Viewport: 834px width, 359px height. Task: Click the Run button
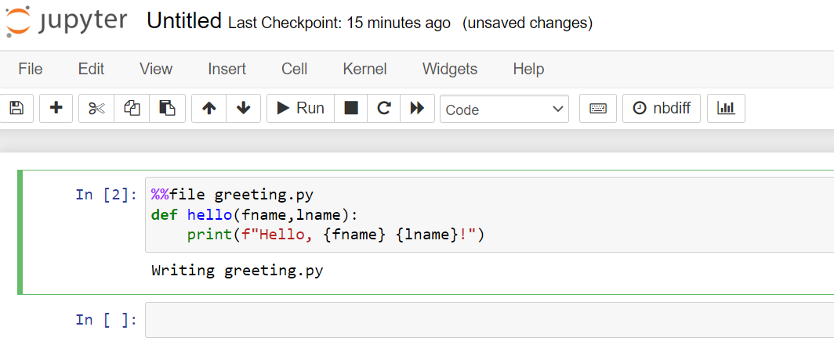pos(300,109)
